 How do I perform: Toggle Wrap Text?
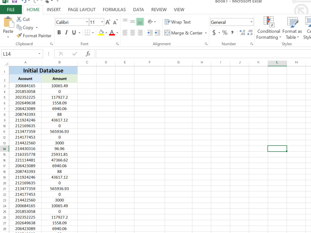coord(178,22)
